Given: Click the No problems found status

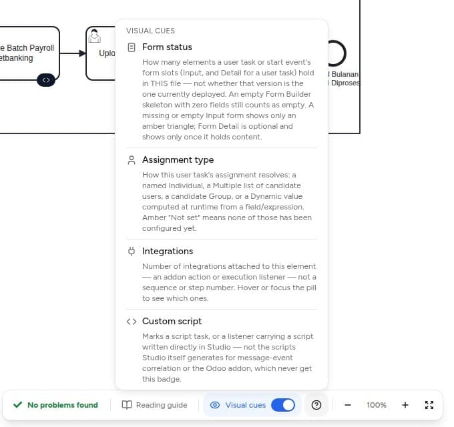Looking at the screenshot, I should pos(55,405).
